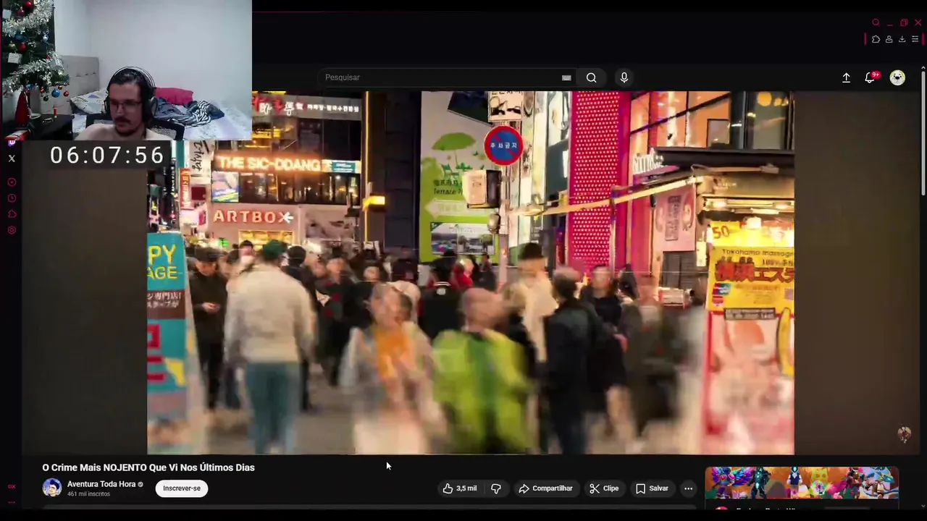Open the X icon in browser sidebar

click(12, 158)
